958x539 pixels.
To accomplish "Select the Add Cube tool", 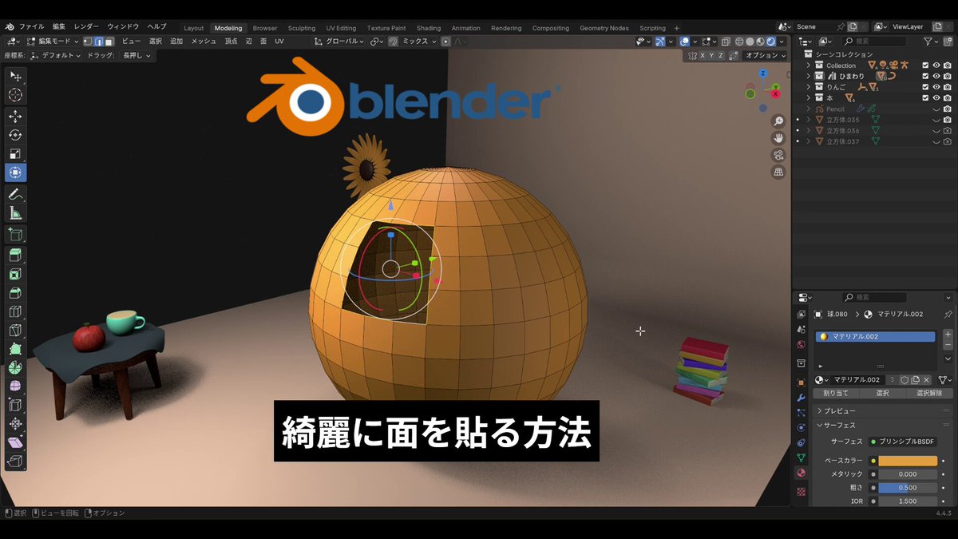I will click(x=15, y=235).
